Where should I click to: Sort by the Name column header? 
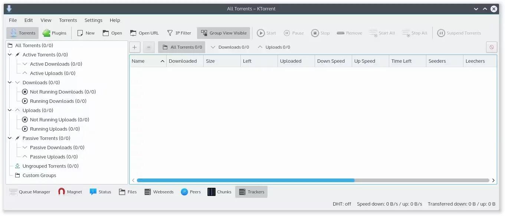pos(148,61)
